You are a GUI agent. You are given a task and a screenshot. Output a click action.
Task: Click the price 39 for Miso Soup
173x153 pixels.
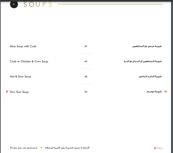(86, 46)
